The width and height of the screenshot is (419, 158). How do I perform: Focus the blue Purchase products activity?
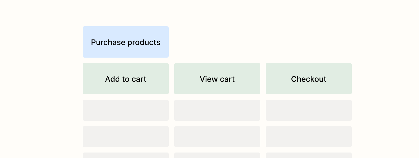126,42
